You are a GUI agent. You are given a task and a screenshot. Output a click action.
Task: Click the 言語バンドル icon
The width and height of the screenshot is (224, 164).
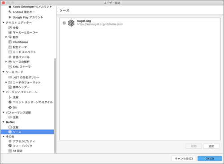10,57
